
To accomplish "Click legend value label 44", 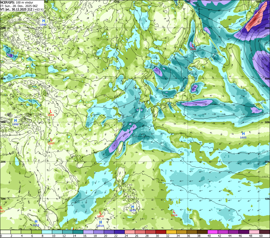I will point(230,236).
